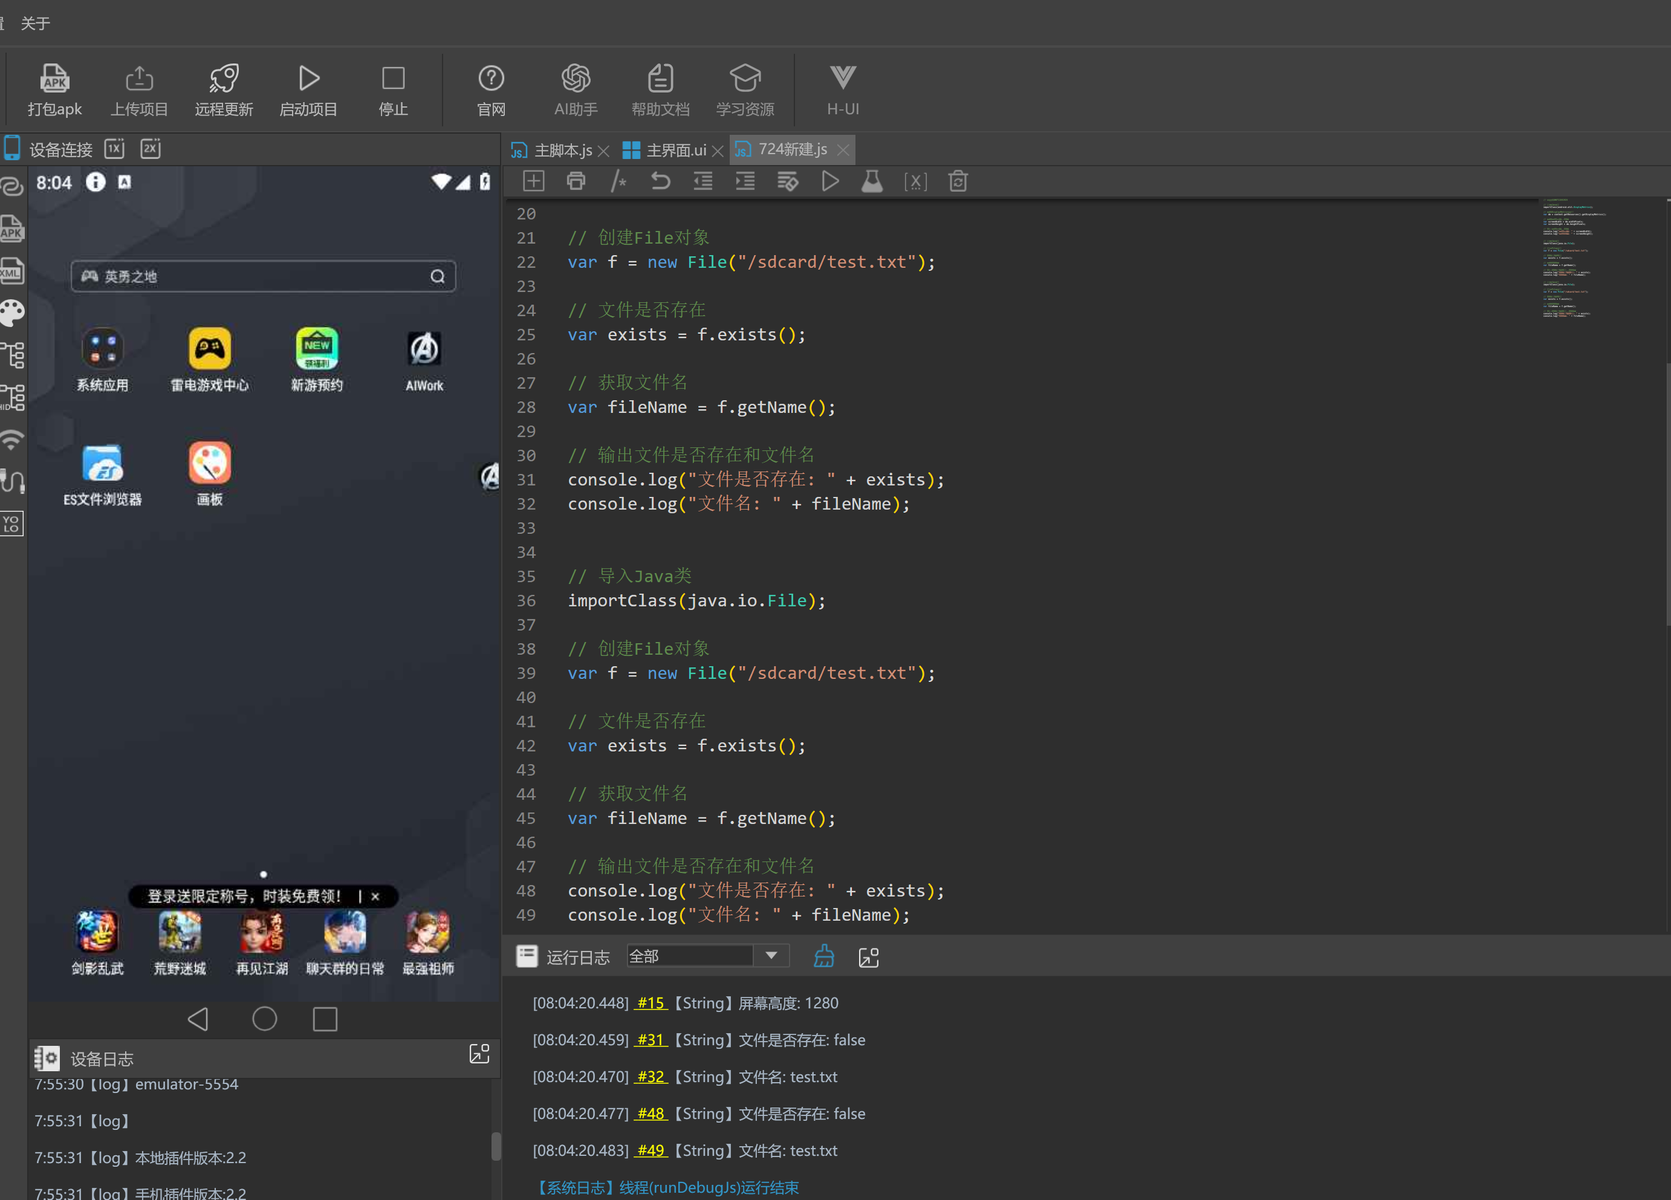Click the flask test icon
The image size is (1671, 1200).
pyautogui.click(x=872, y=181)
